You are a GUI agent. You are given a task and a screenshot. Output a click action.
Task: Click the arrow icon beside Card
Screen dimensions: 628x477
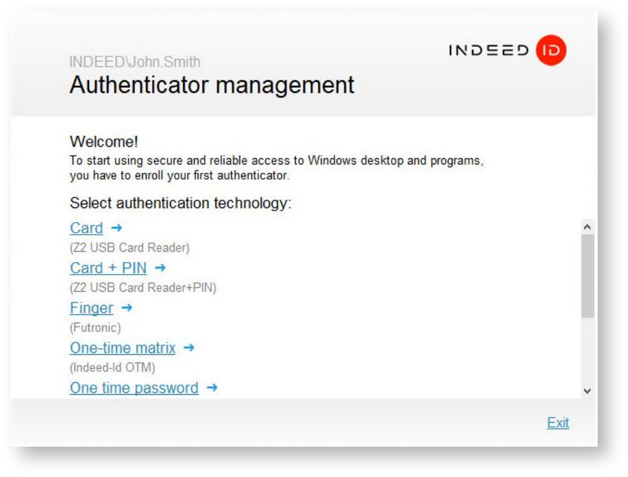click(116, 228)
